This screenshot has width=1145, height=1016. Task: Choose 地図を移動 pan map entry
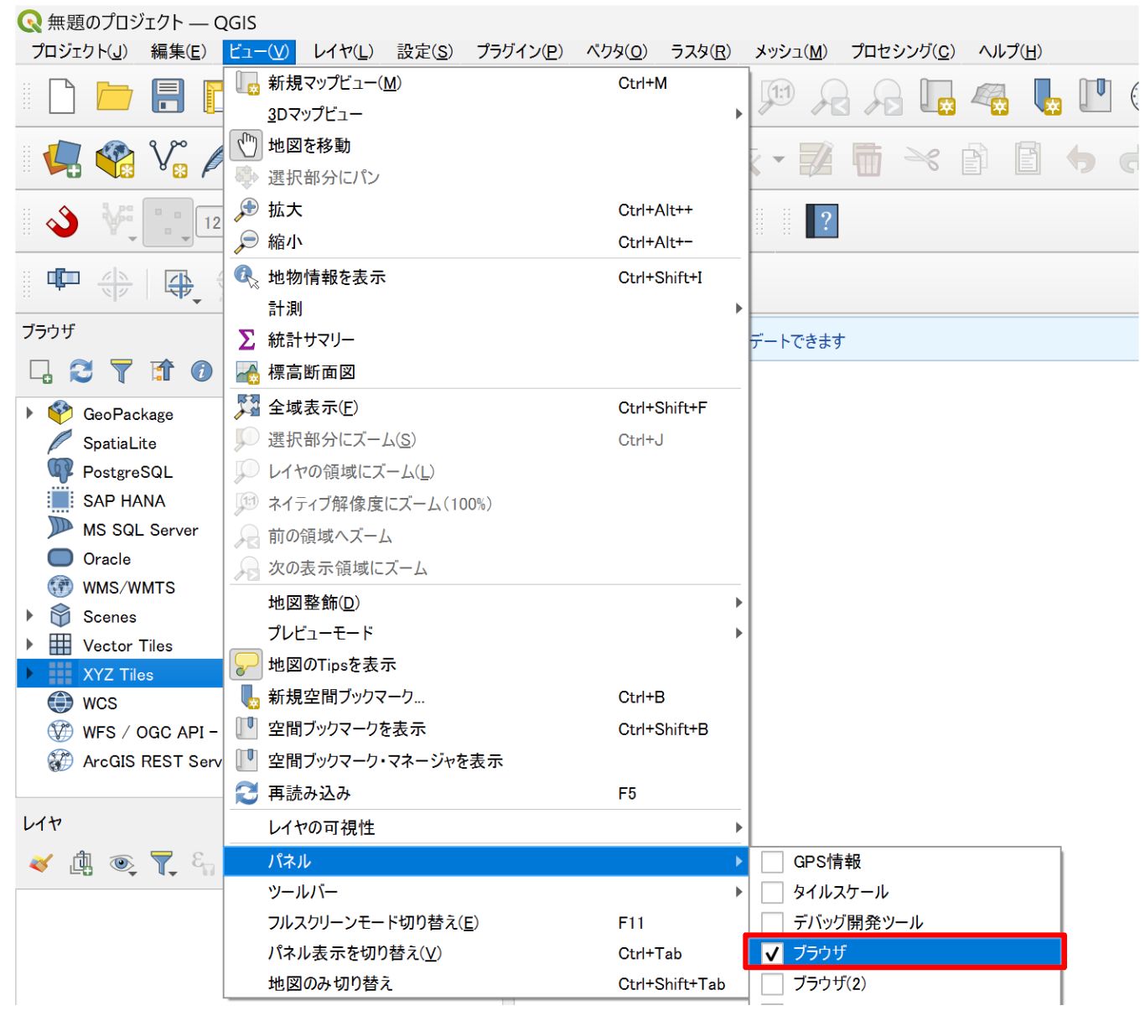coord(486,145)
